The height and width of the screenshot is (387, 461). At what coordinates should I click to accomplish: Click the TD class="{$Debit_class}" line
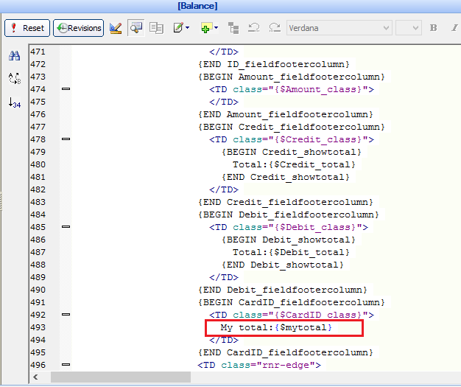point(289,227)
